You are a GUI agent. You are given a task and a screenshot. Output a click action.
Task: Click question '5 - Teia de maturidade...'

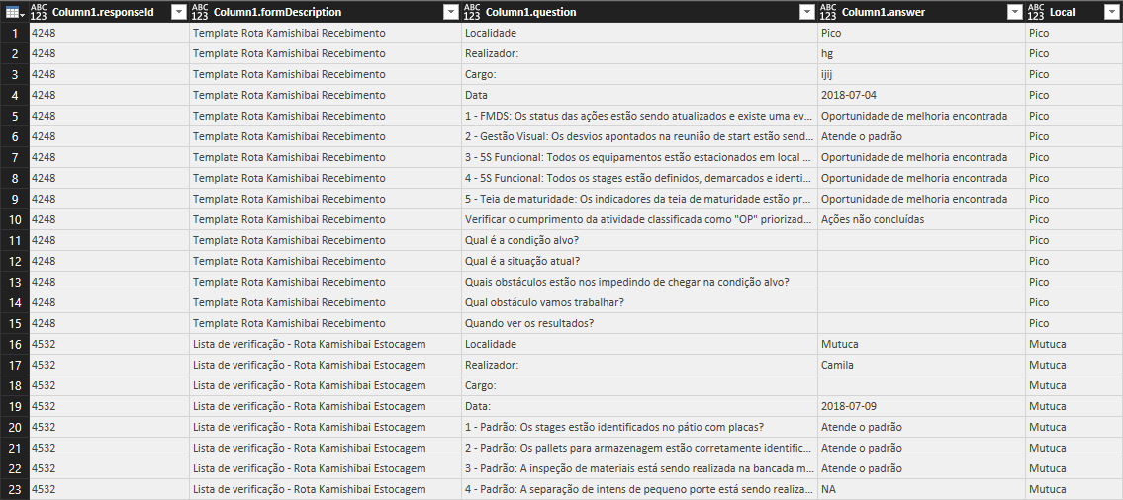click(639, 199)
